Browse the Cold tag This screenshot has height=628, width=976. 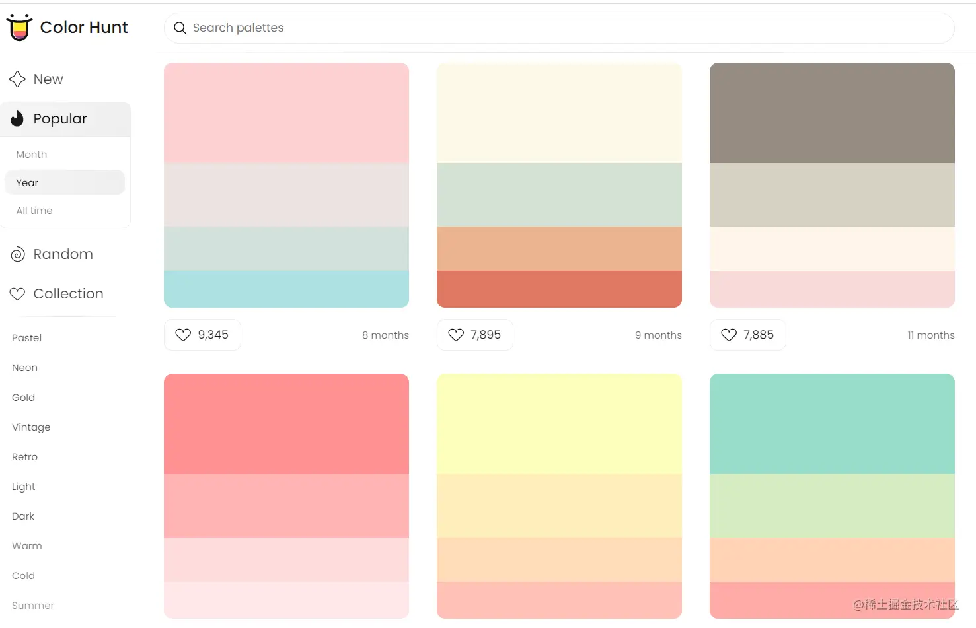(x=23, y=576)
